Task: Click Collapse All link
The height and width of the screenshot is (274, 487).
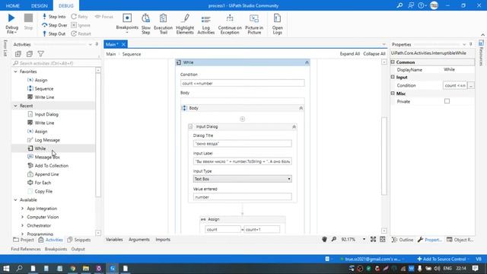Action: 374,54
